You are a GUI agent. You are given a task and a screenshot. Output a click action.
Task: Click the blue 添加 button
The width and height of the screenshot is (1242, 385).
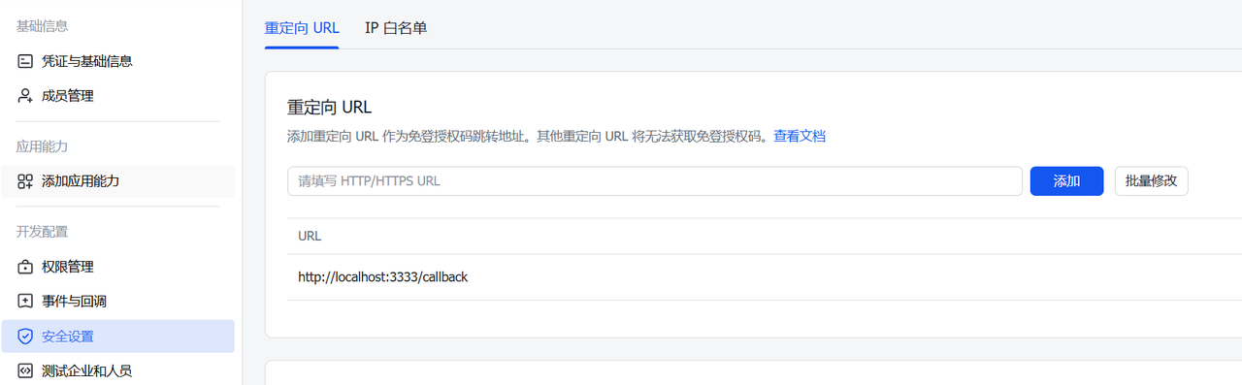pyautogui.click(x=1066, y=181)
